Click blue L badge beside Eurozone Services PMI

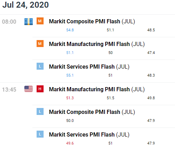pyautogui.click(x=40, y=66)
